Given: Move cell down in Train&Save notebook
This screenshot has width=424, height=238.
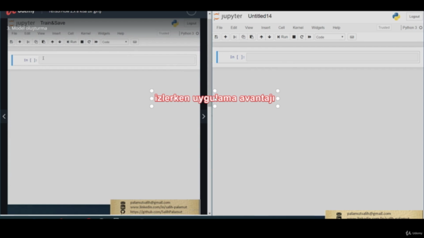Looking at the screenshot, I should (x=60, y=42).
